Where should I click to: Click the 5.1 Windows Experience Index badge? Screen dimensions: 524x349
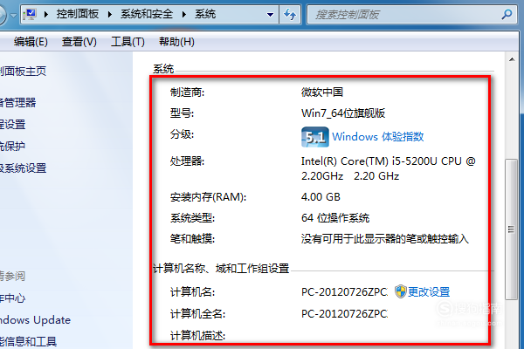(x=314, y=137)
